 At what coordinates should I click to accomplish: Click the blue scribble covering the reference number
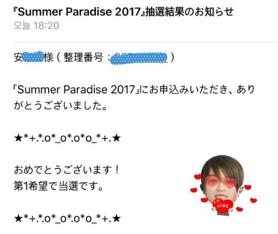pyautogui.click(x=139, y=58)
